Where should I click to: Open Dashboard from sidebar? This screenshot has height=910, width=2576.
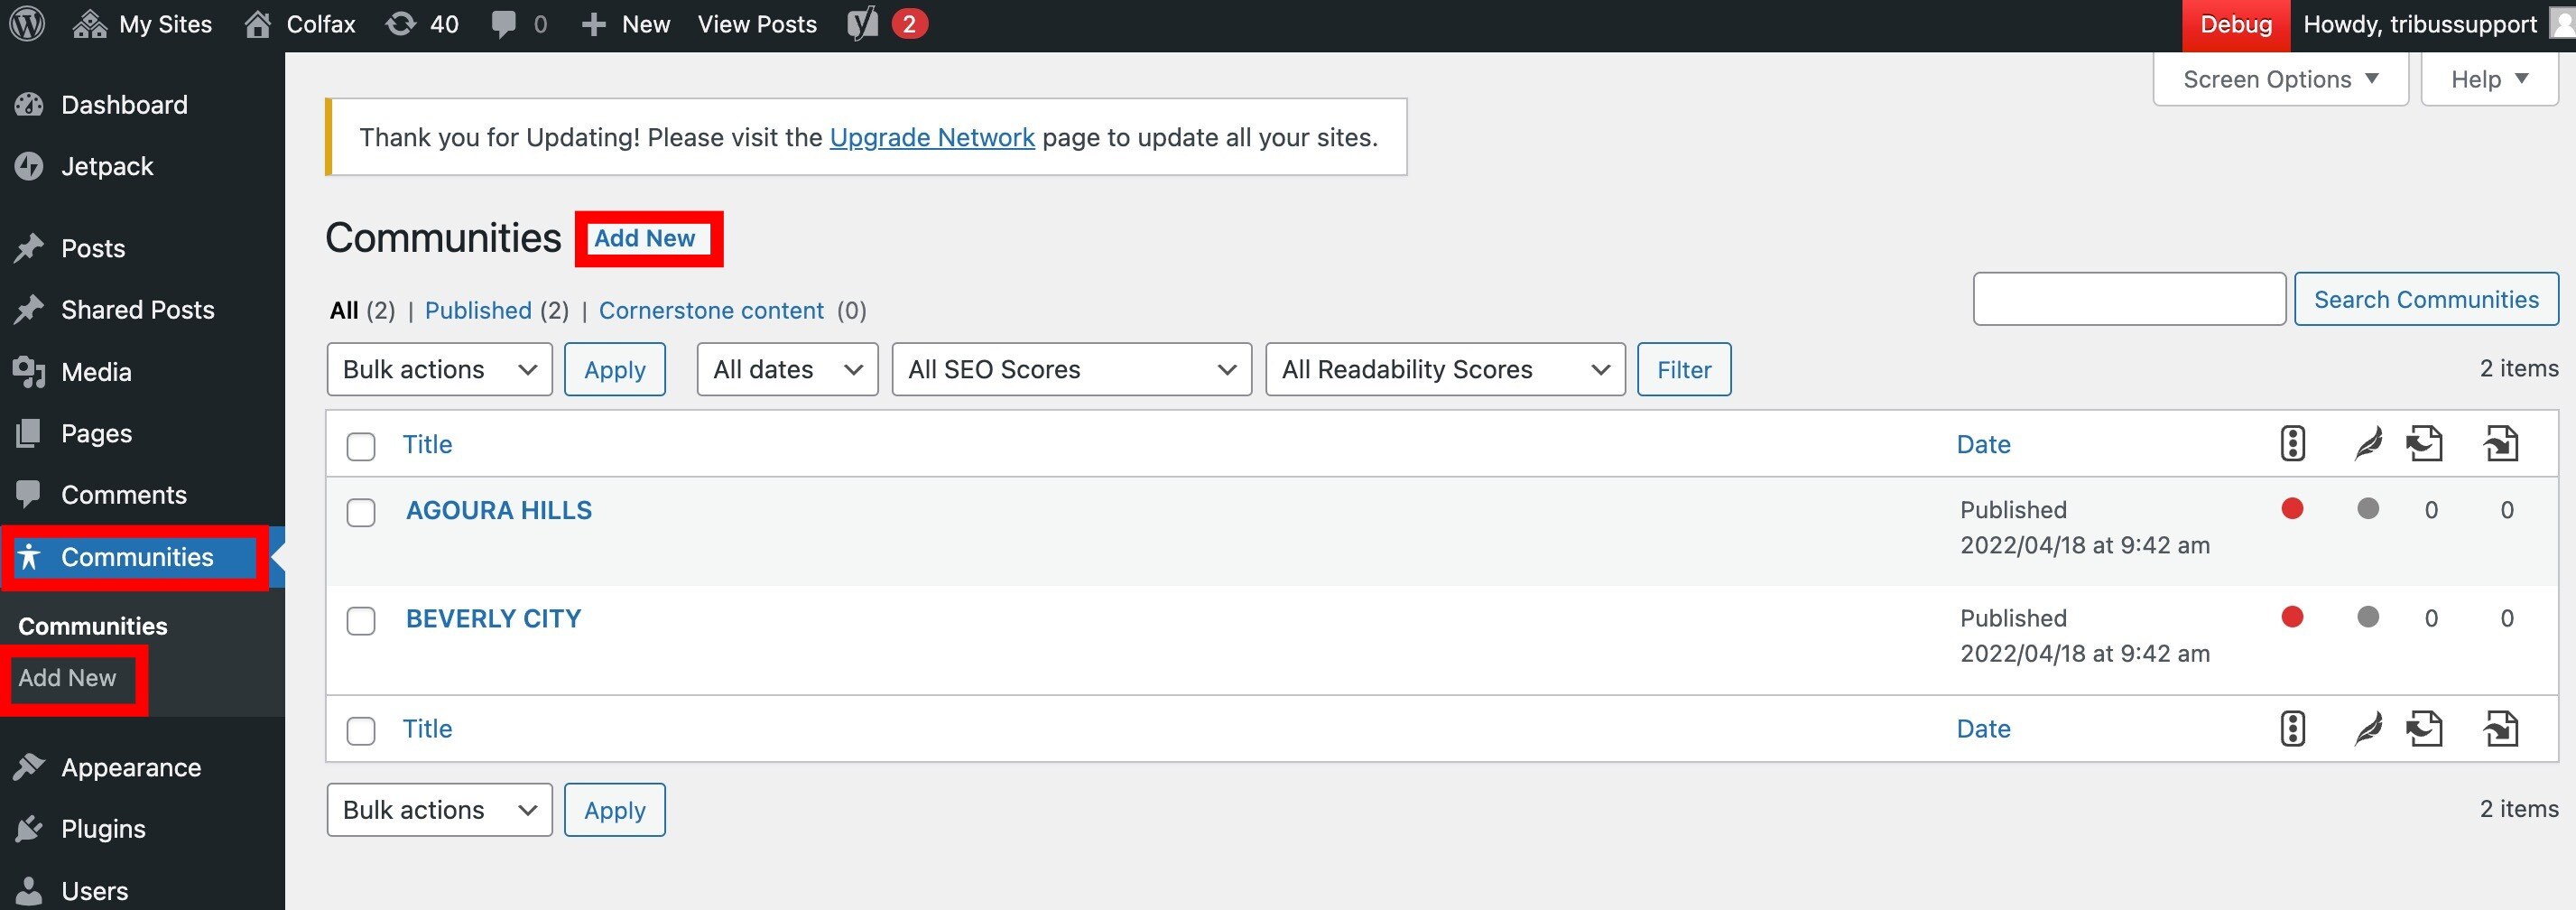coord(124,104)
